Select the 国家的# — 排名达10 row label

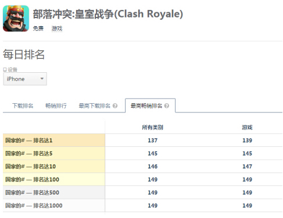31,167
